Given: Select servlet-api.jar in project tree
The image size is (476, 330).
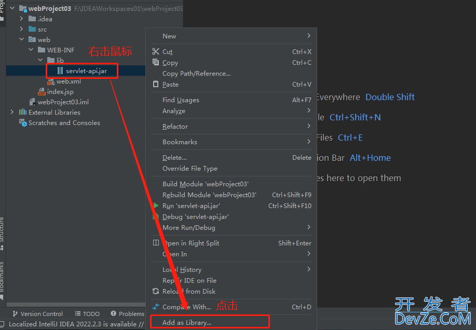Looking at the screenshot, I should click(x=86, y=71).
